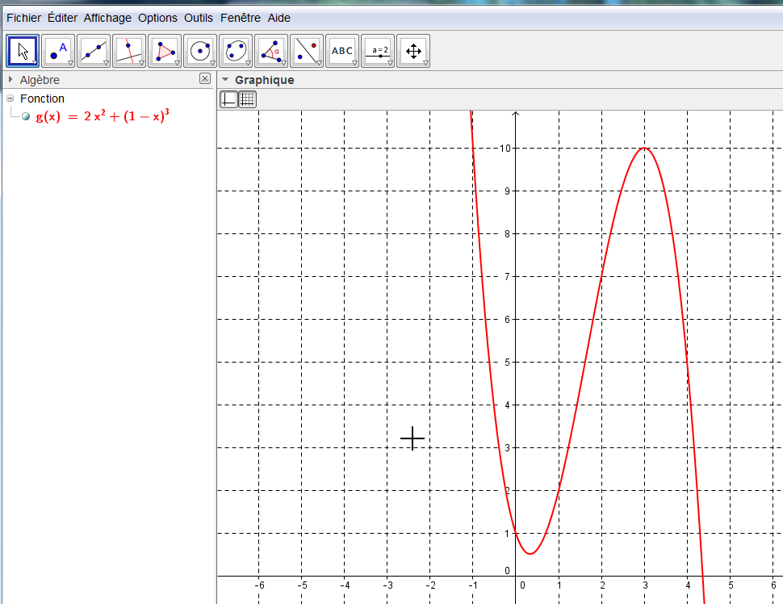The width and height of the screenshot is (783, 604).
Task: Collapse the Graphique panel style bar arrow
Action: point(225,80)
